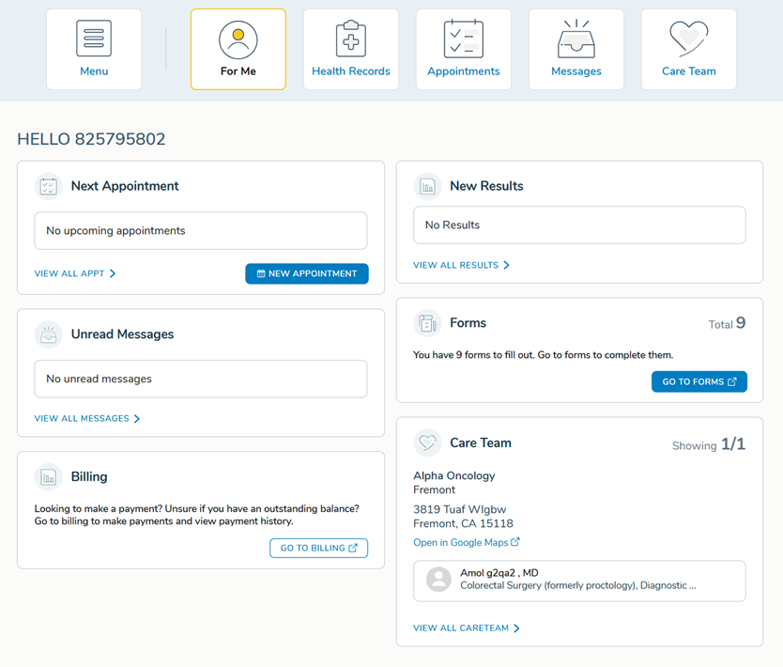Click the Forms card clipboard icon
This screenshot has height=667, width=783.
[427, 323]
